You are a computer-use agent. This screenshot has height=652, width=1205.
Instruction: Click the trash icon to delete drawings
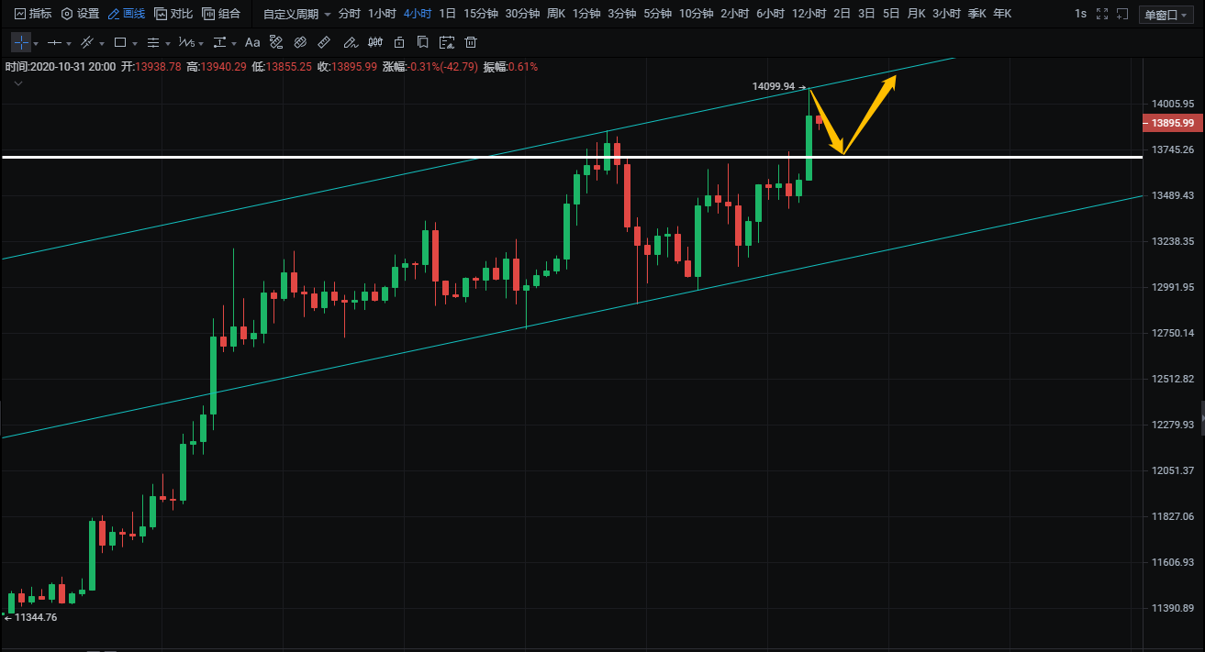471,43
